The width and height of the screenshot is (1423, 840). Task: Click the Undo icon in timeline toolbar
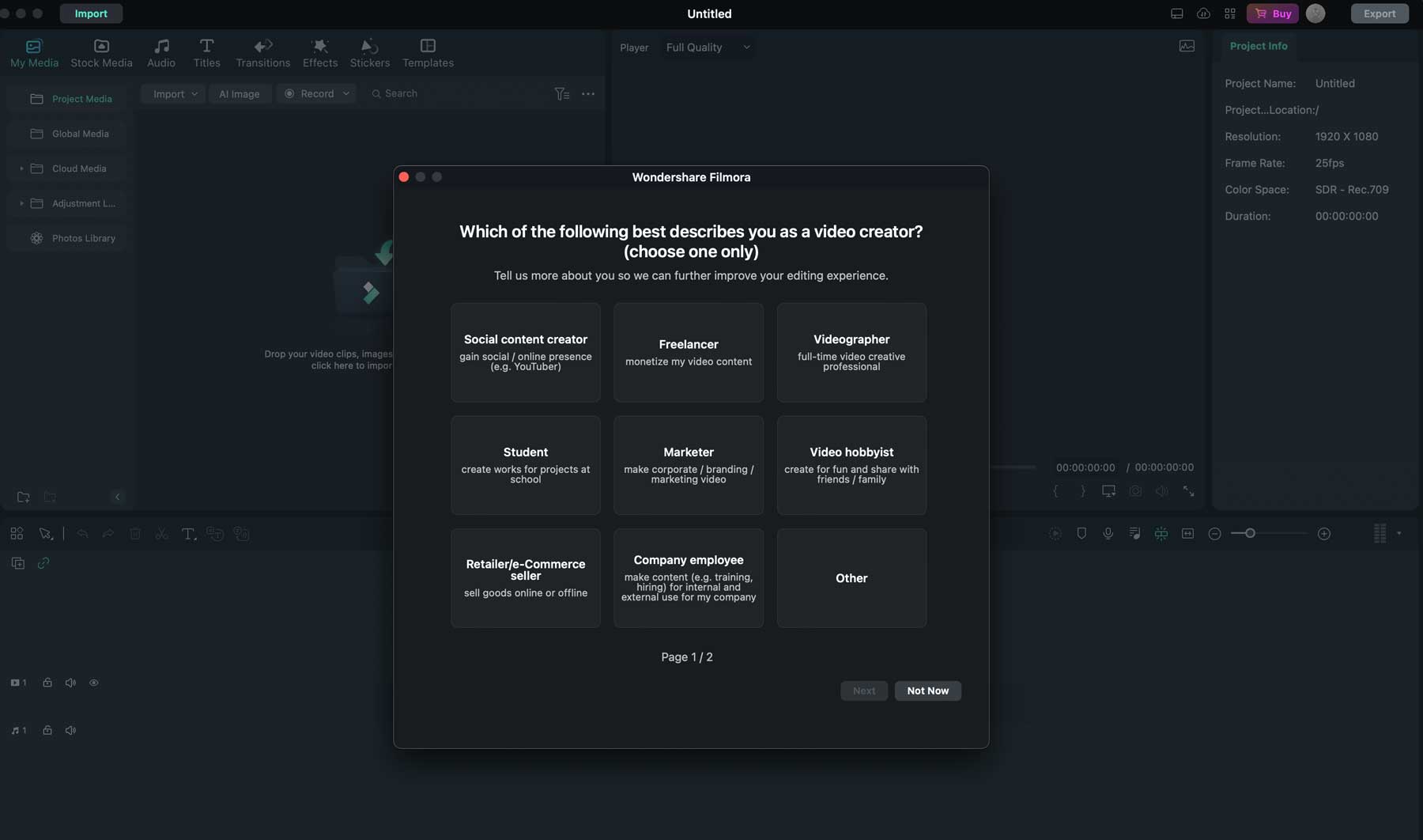pos(82,534)
